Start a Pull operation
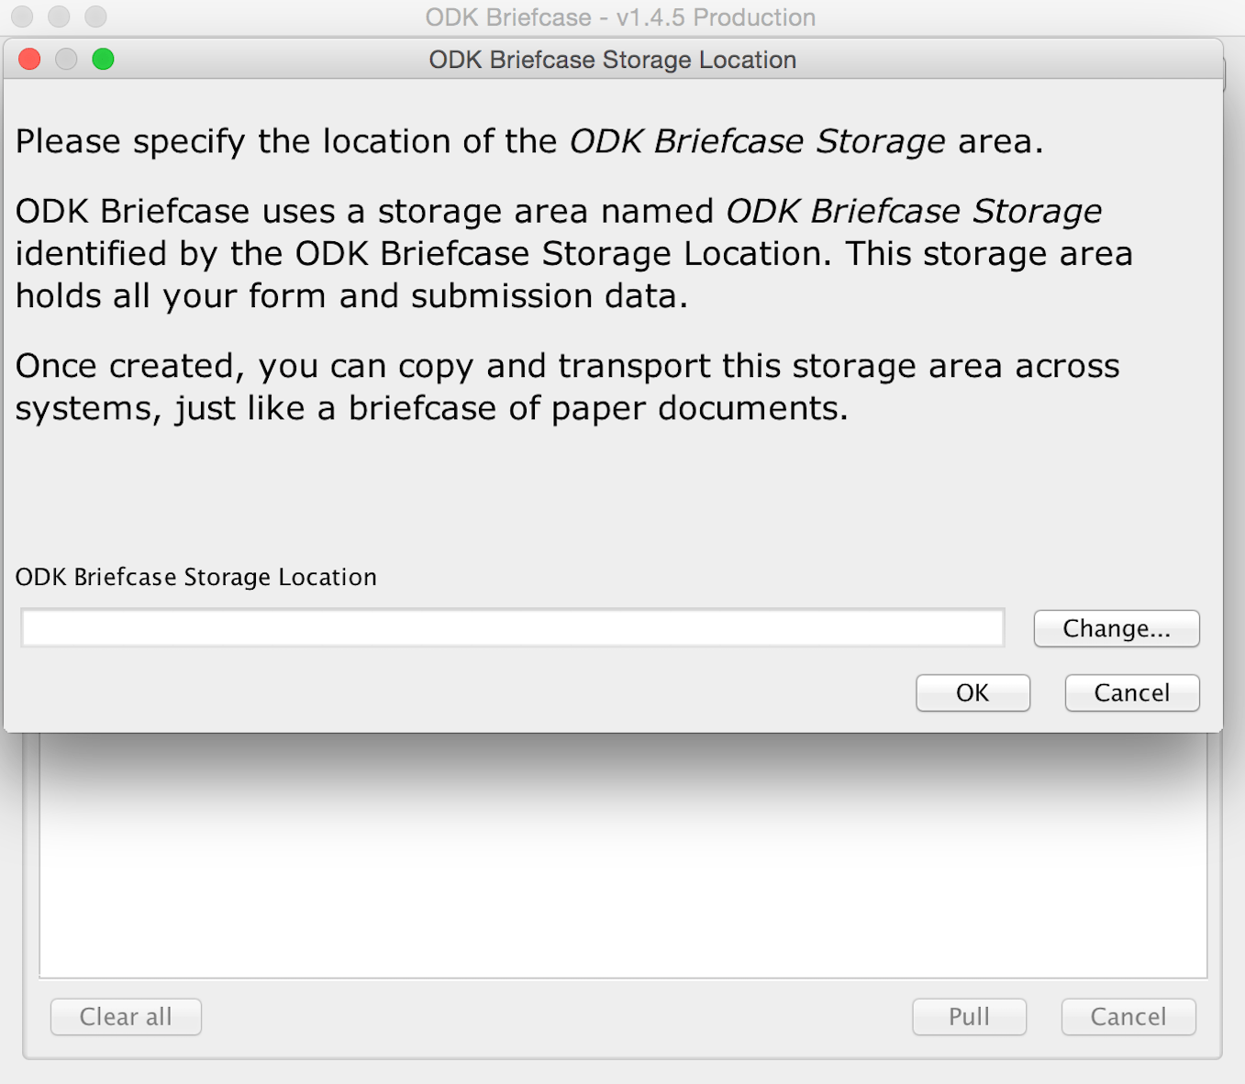The width and height of the screenshot is (1245, 1084). (969, 1016)
